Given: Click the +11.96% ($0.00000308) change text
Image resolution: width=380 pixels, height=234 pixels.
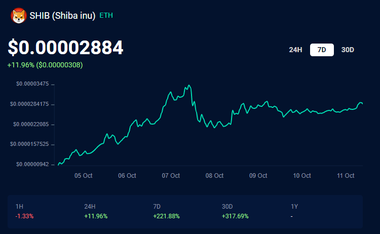Looking at the screenshot, I should click(x=45, y=65).
